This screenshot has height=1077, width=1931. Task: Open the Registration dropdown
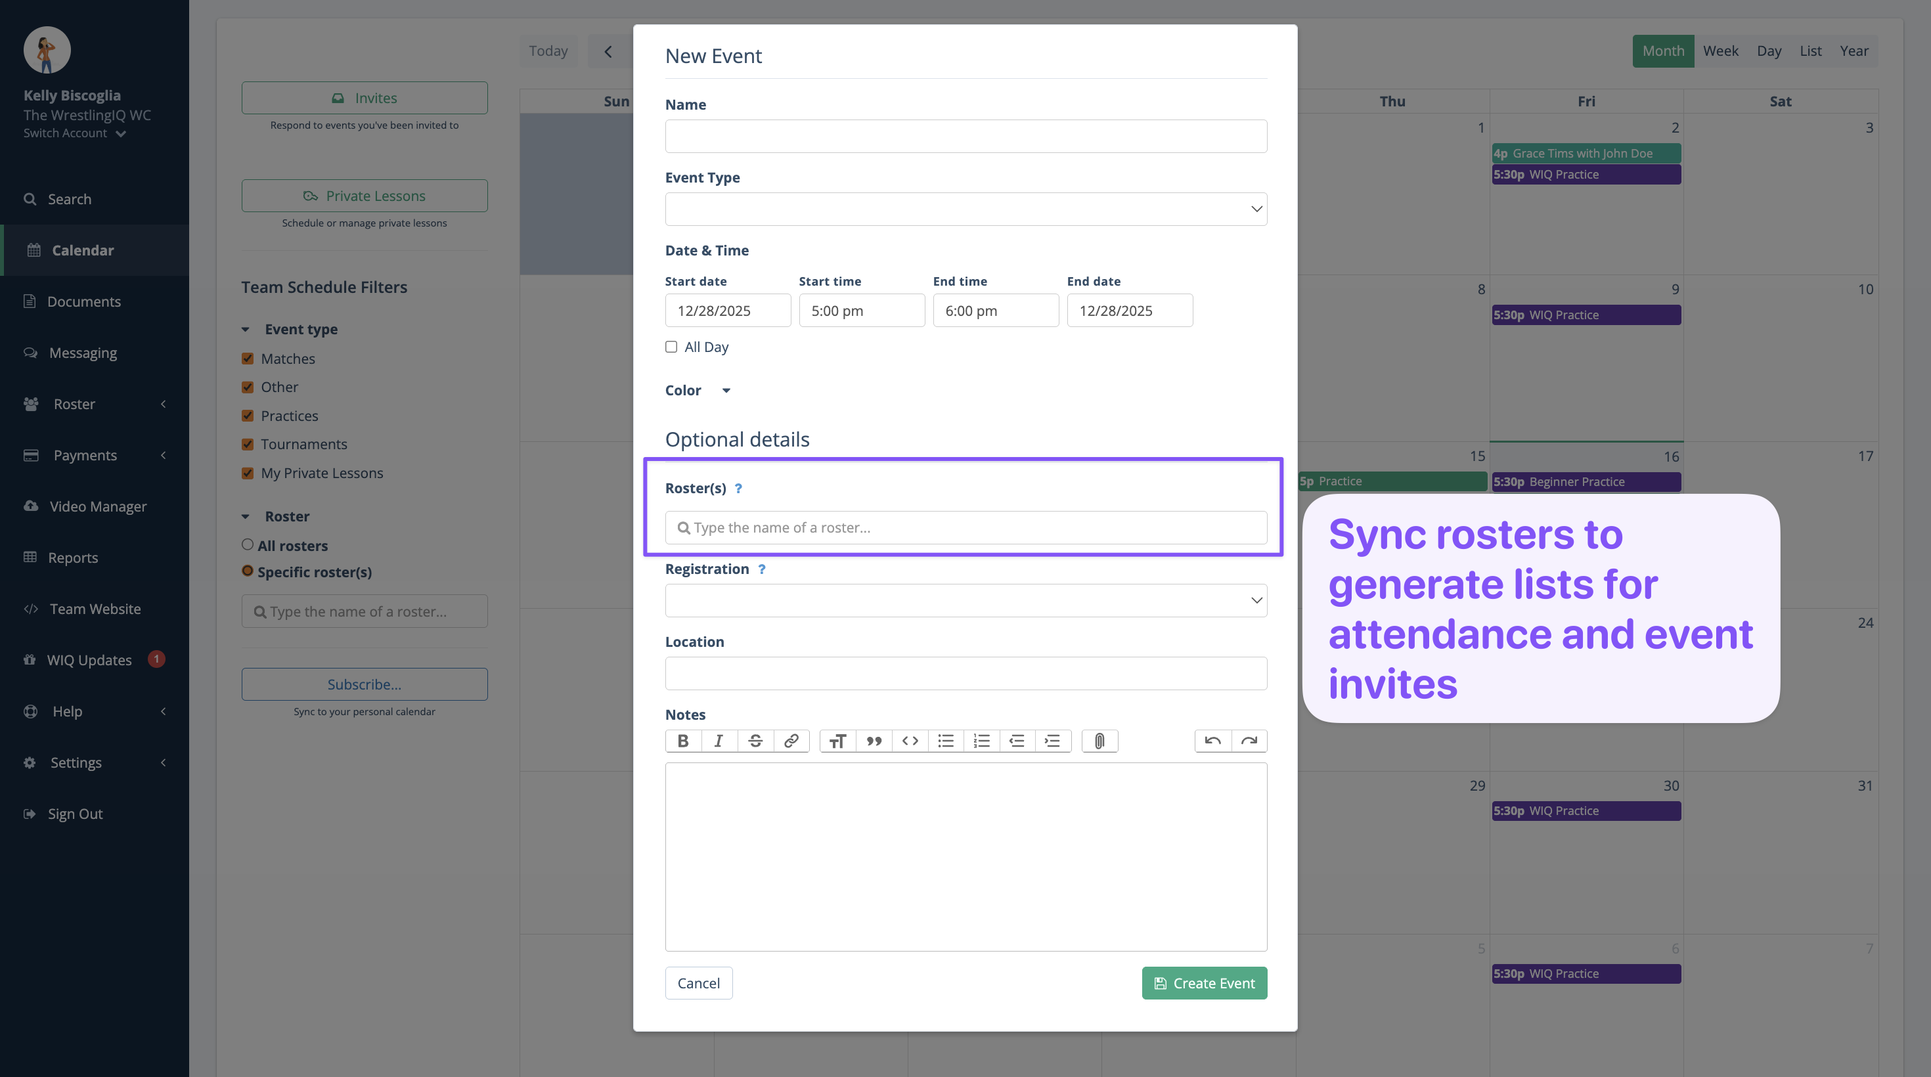(x=965, y=600)
